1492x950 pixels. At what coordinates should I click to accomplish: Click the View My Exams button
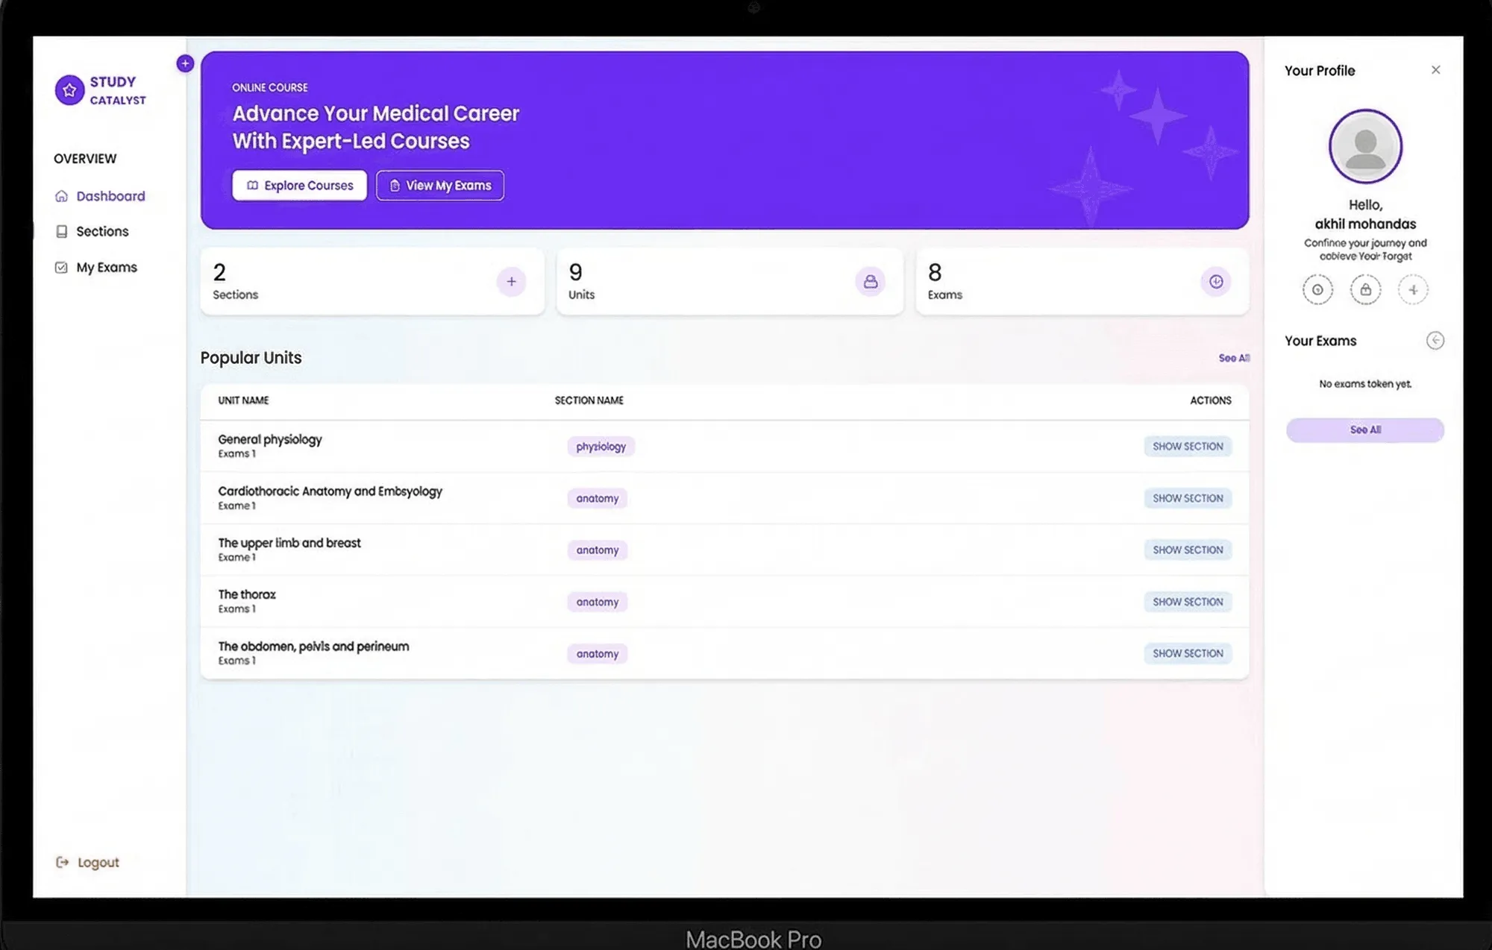coord(439,185)
